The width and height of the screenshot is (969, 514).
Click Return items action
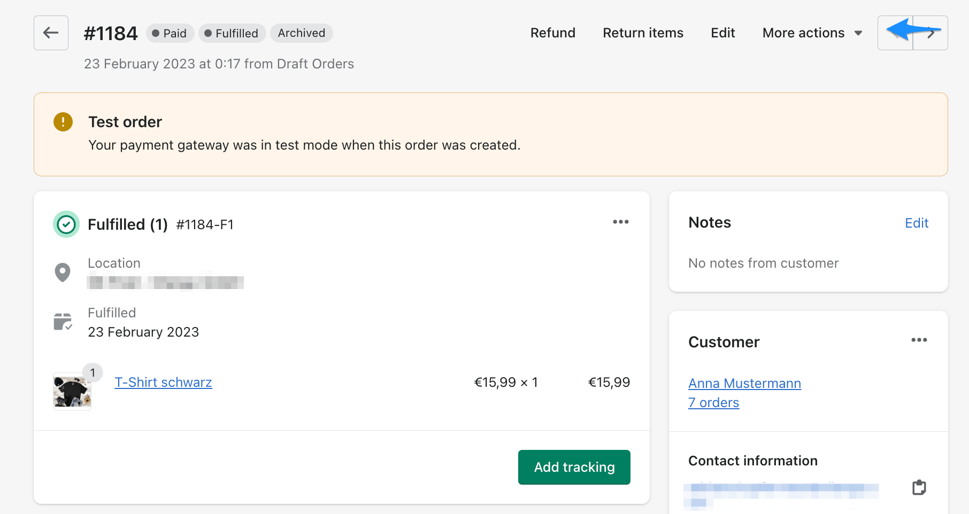[x=643, y=33]
